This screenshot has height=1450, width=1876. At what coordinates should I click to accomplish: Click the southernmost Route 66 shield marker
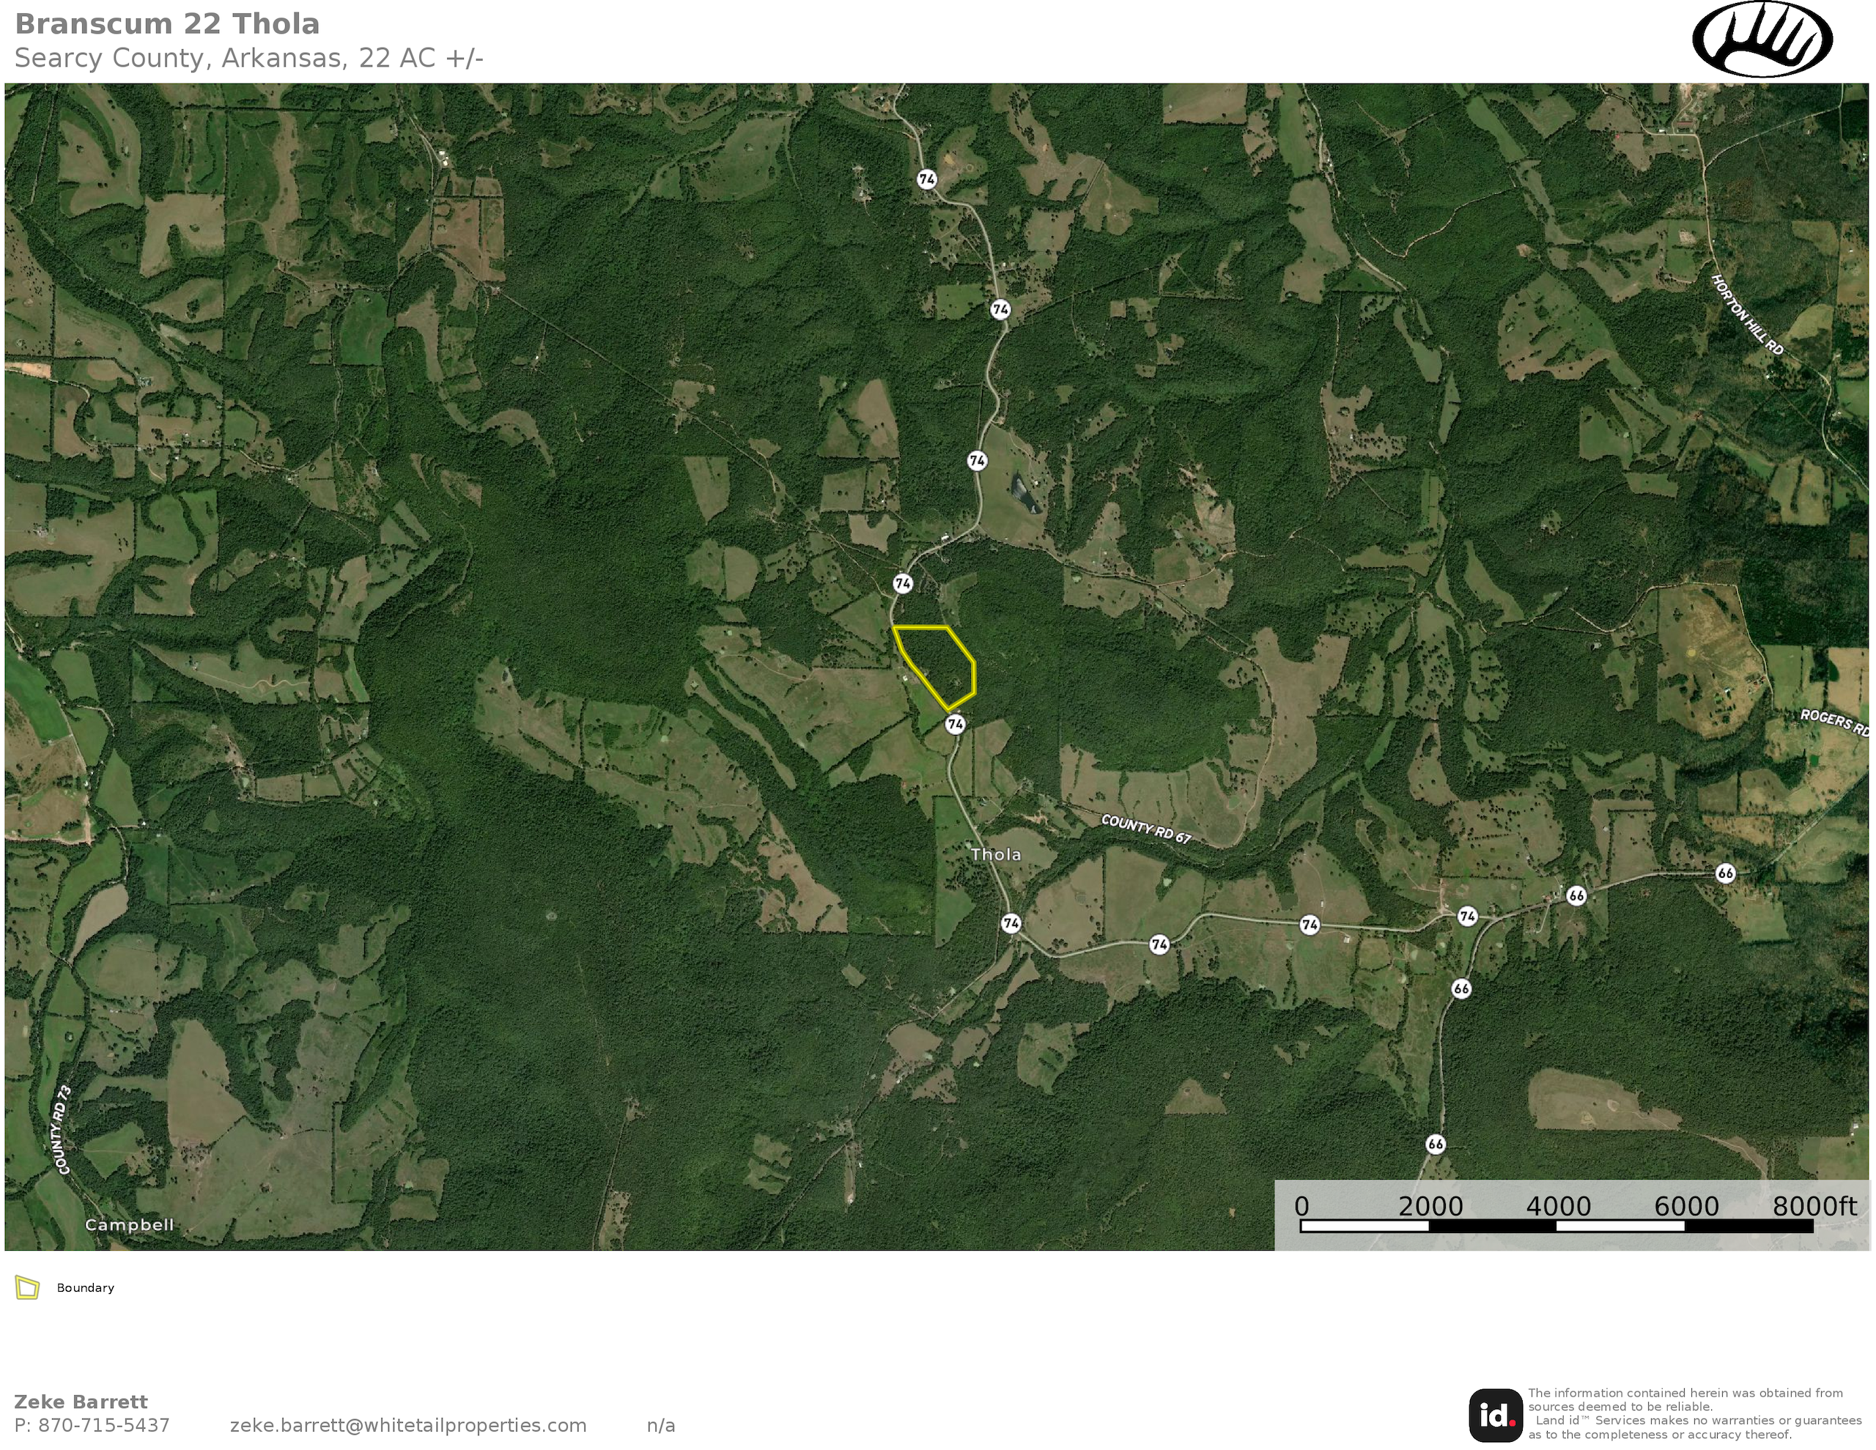[x=1436, y=1144]
